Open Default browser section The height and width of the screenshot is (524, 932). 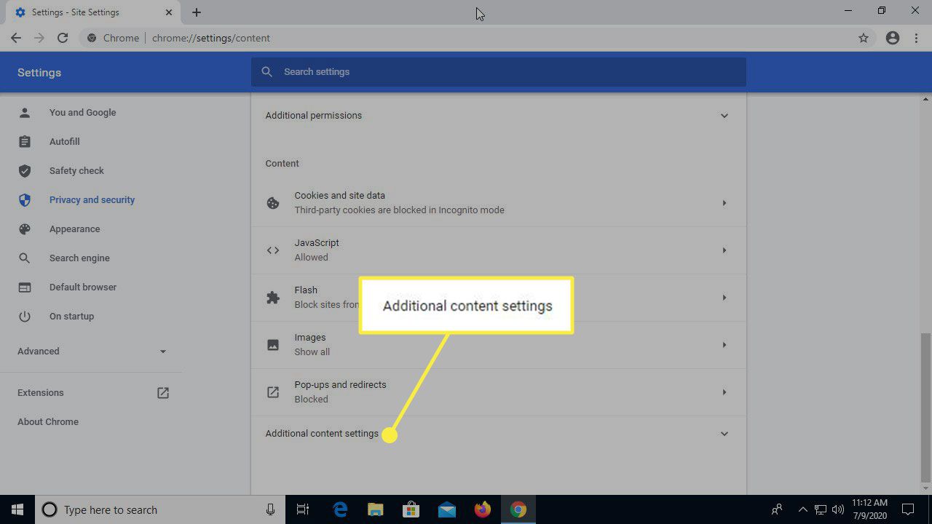pyautogui.click(x=82, y=287)
